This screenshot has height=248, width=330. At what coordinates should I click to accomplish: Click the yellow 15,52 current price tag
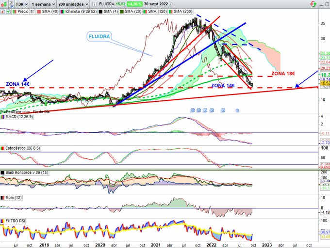[x=325, y=83]
